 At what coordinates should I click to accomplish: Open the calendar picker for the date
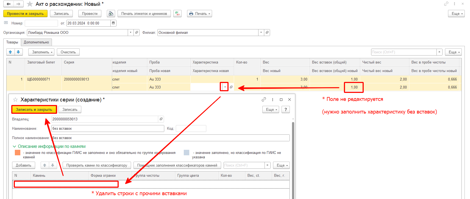(x=113, y=23)
